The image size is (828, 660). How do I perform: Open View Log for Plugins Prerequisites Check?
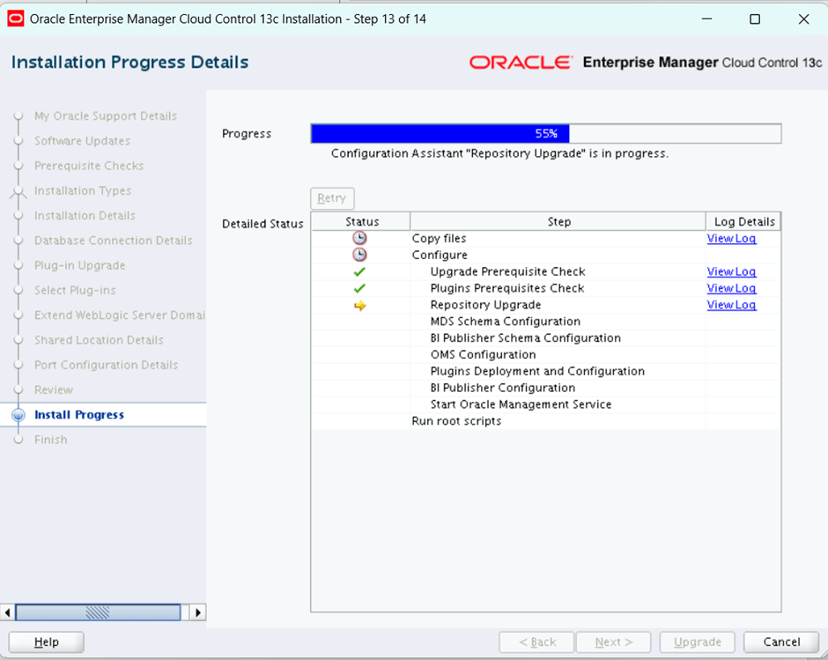tap(731, 288)
